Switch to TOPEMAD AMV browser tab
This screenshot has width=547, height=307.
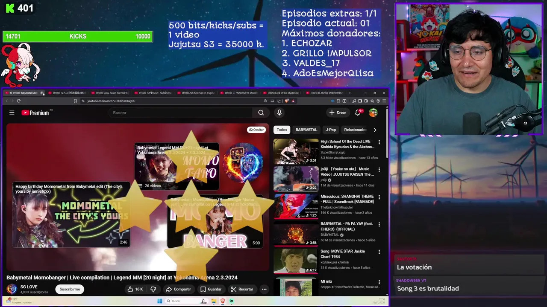tap(153, 93)
